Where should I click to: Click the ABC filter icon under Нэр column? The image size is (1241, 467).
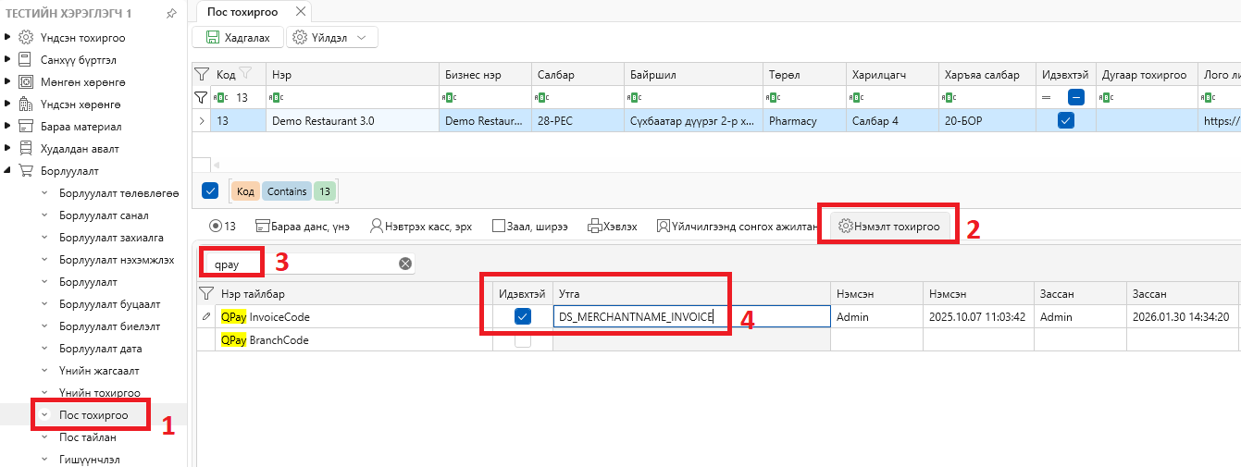(275, 96)
